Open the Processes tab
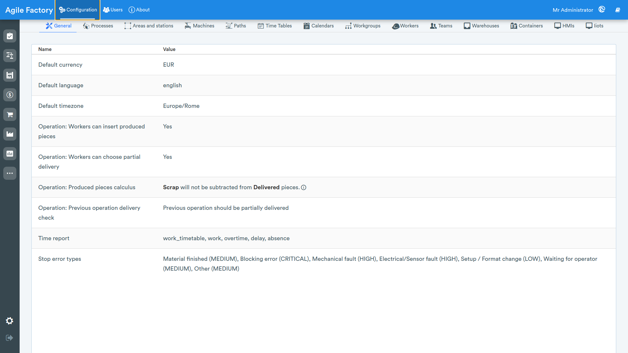Image resolution: width=628 pixels, height=353 pixels. 98,26
